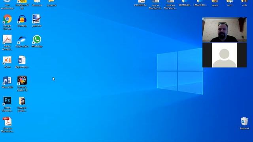Open the Google Chrome desktop shortcut
The image size is (253, 142).
(7, 22)
